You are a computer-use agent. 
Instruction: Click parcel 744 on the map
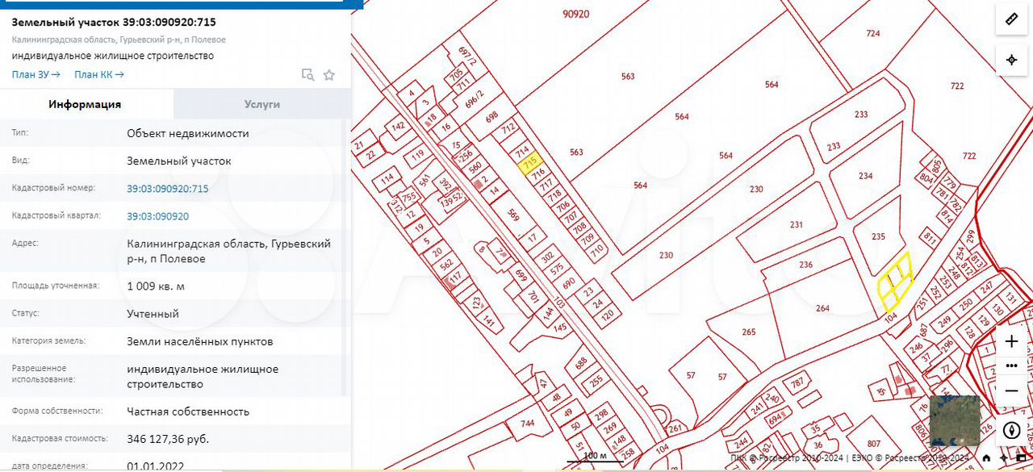[x=528, y=424]
